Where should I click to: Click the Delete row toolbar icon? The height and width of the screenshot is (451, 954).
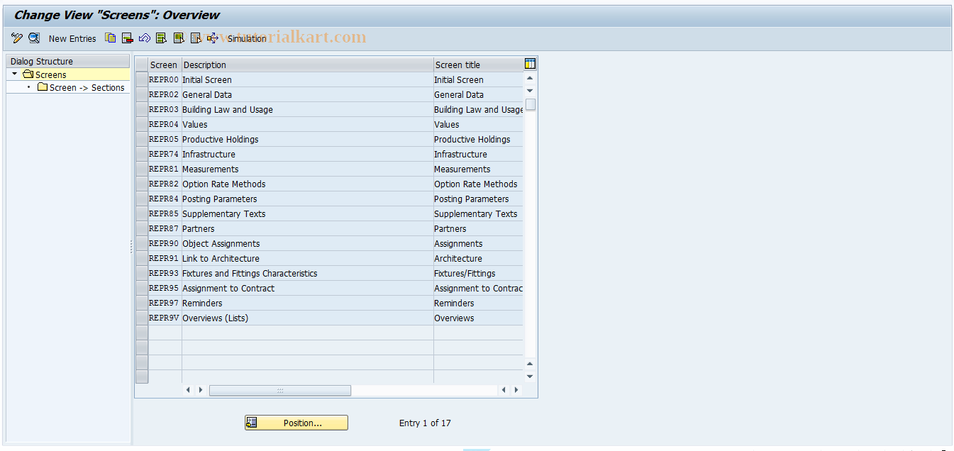click(x=128, y=38)
